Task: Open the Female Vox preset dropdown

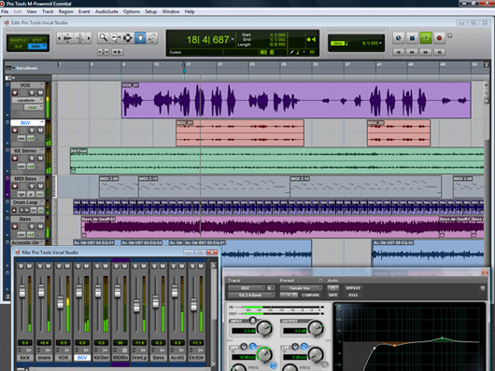Action: 301,288
